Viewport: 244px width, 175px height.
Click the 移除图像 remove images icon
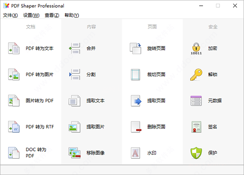click(75, 153)
